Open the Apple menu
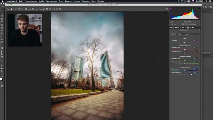Image resolution: width=213 pixels, height=120 pixels. coord(3,1)
